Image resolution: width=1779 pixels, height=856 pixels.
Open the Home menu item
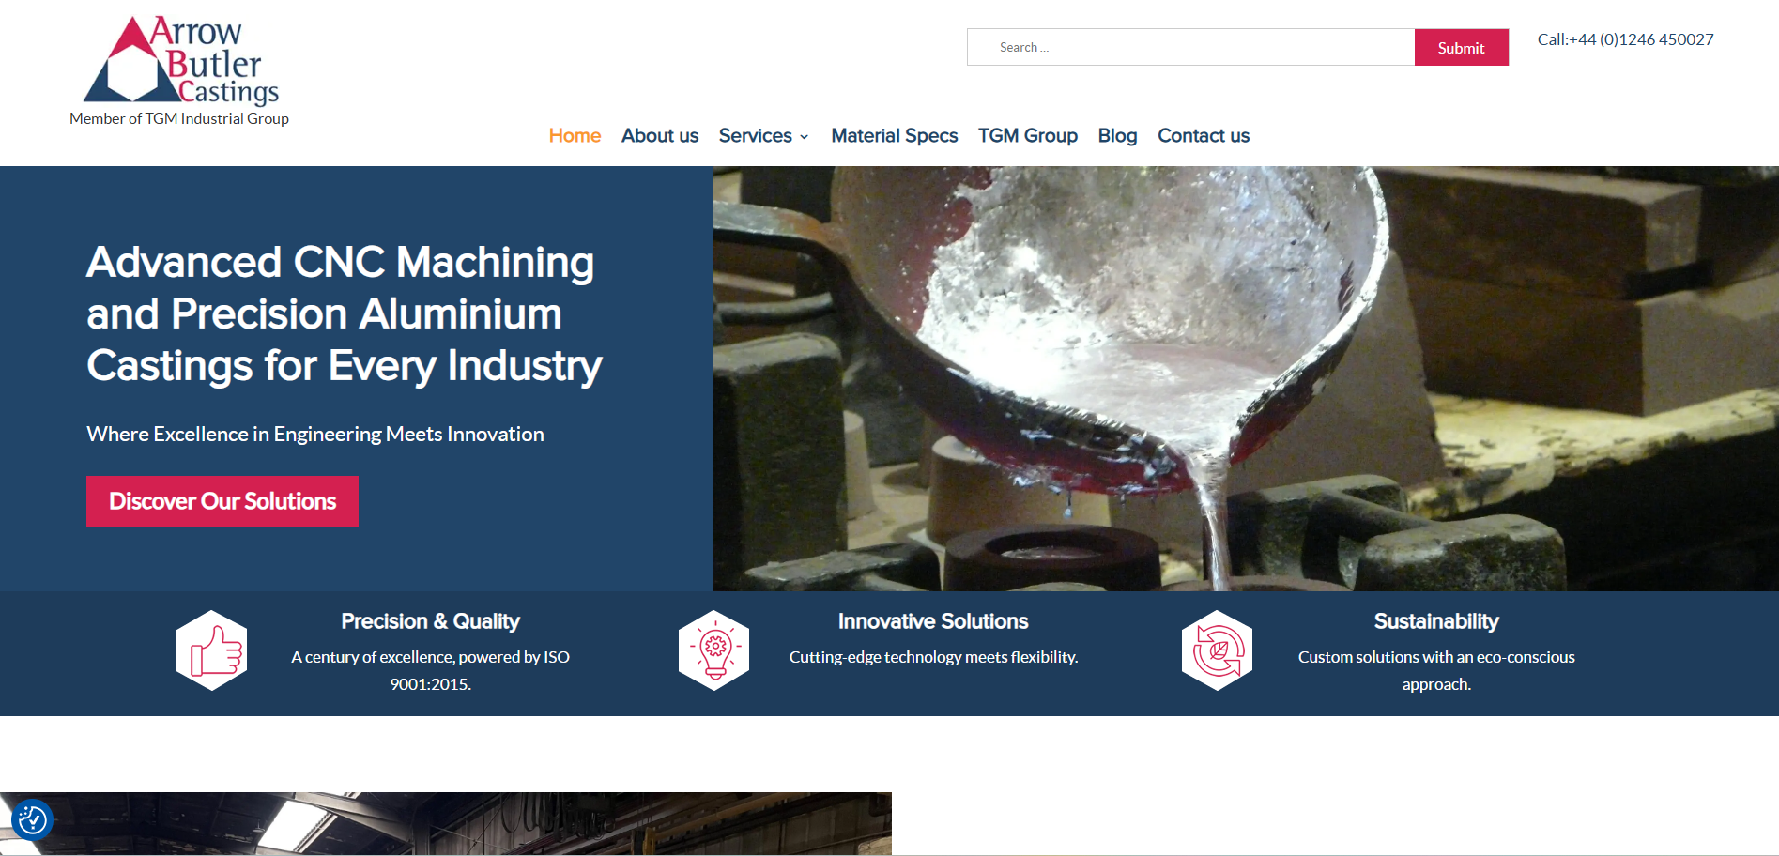575,136
